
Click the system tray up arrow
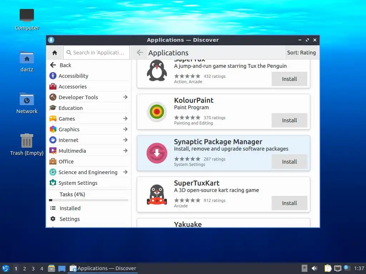[305, 268]
